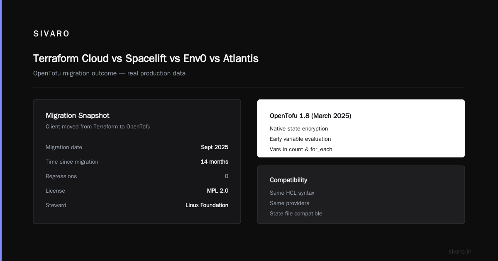
Task: Click the Linux Foundation steward value
Action: click(207, 205)
